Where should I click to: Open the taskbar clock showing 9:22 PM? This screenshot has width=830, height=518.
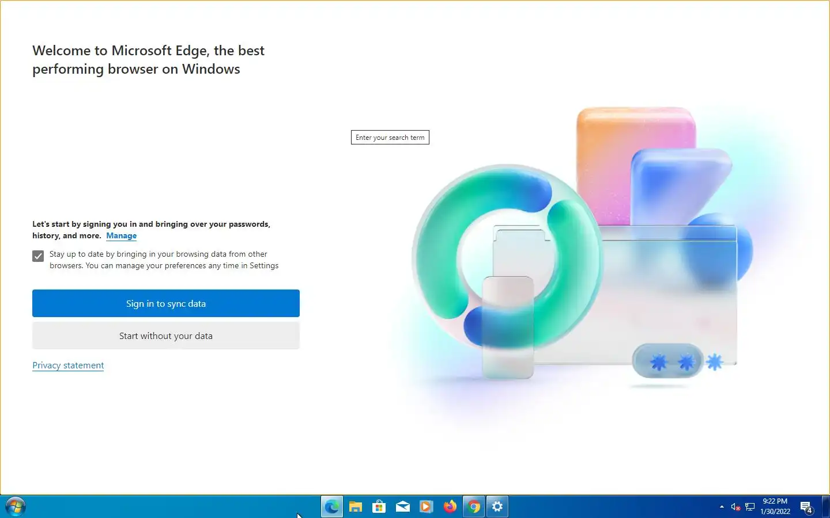(775, 506)
